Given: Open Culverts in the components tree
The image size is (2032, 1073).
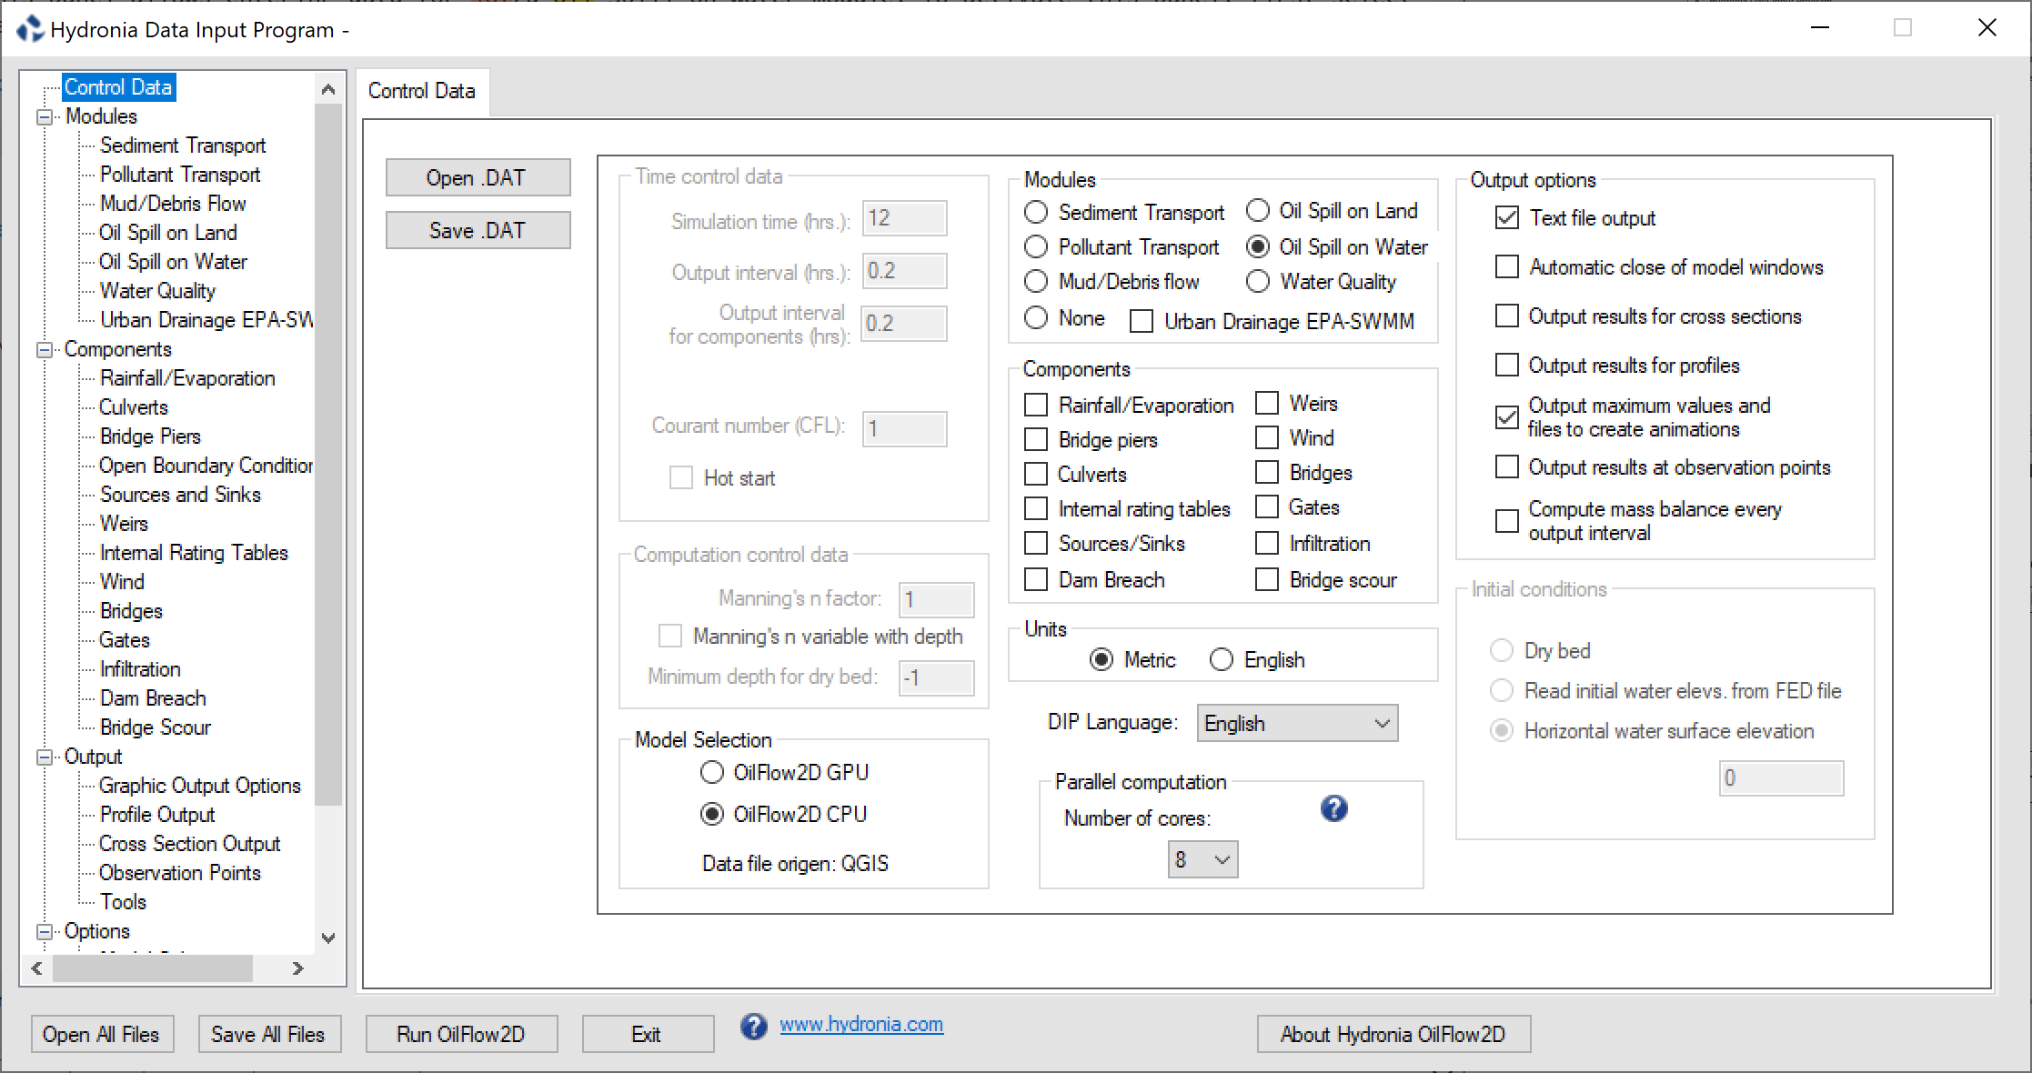Looking at the screenshot, I should click(134, 407).
